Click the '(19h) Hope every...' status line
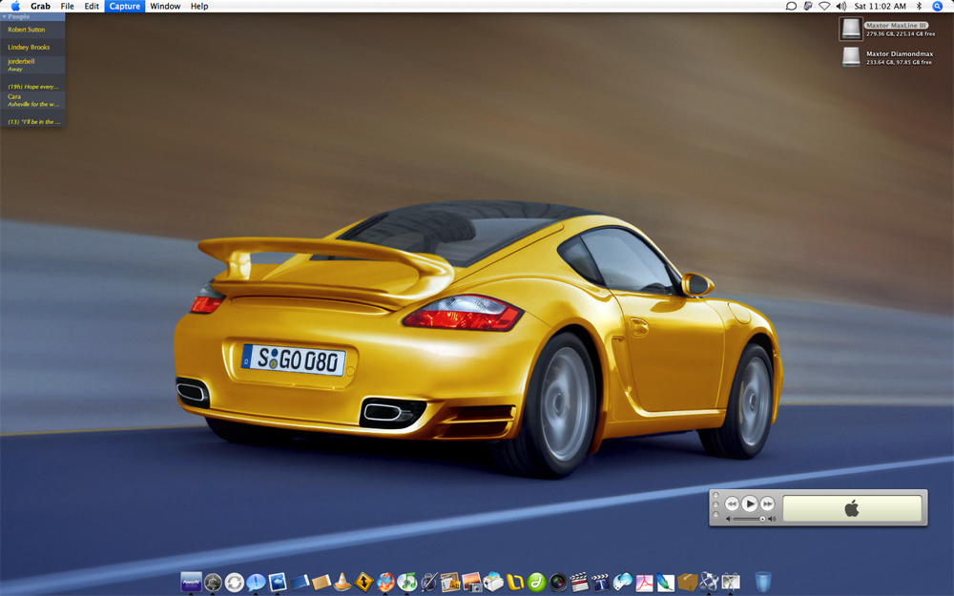The width and height of the screenshot is (954, 596). [x=32, y=87]
